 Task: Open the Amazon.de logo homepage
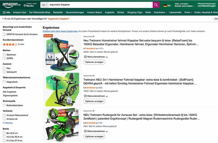coord(12,5)
